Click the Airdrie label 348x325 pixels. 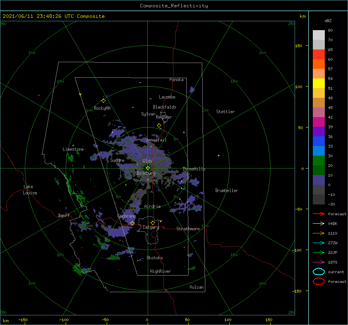(x=152, y=206)
